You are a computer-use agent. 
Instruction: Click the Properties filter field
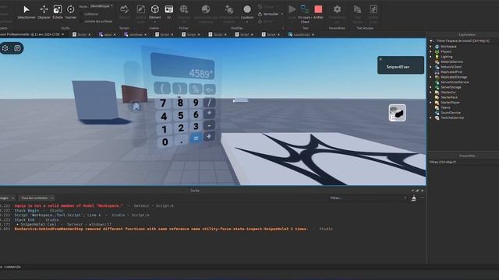463,162
